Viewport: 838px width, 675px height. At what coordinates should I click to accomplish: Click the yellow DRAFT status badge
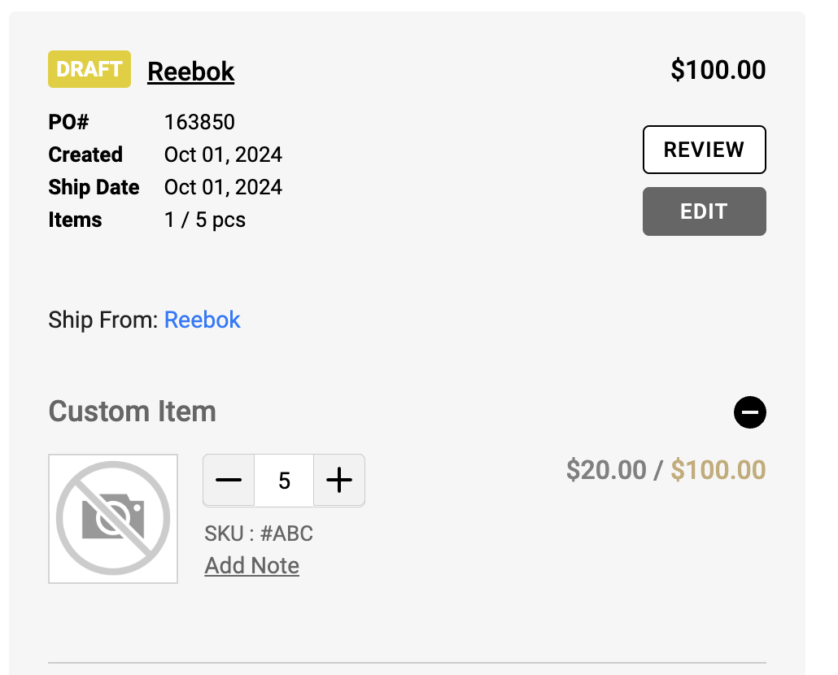89,69
